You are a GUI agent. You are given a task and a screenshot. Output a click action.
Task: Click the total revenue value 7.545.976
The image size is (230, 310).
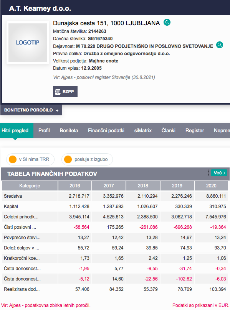(x=215, y=217)
